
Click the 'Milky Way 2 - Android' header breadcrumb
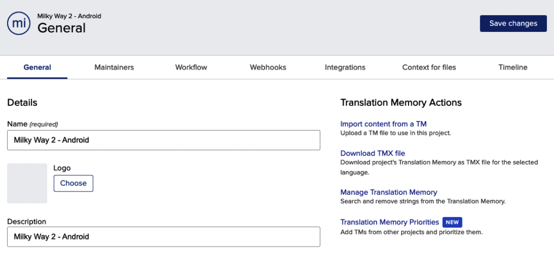pyautogui.click(x=69, y=16)
